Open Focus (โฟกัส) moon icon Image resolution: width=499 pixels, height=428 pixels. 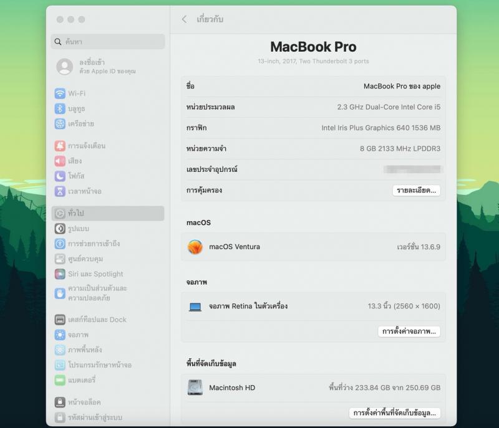coord(60,176)
